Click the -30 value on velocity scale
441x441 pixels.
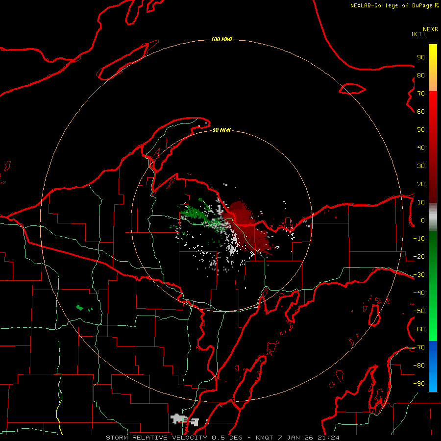pos(419,275)
